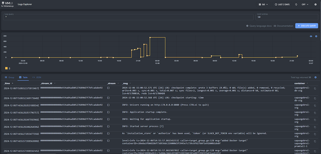The width and height of the screenshot is (321, 154).
Task: Switch to the JSON view tab
Action: 37,77
